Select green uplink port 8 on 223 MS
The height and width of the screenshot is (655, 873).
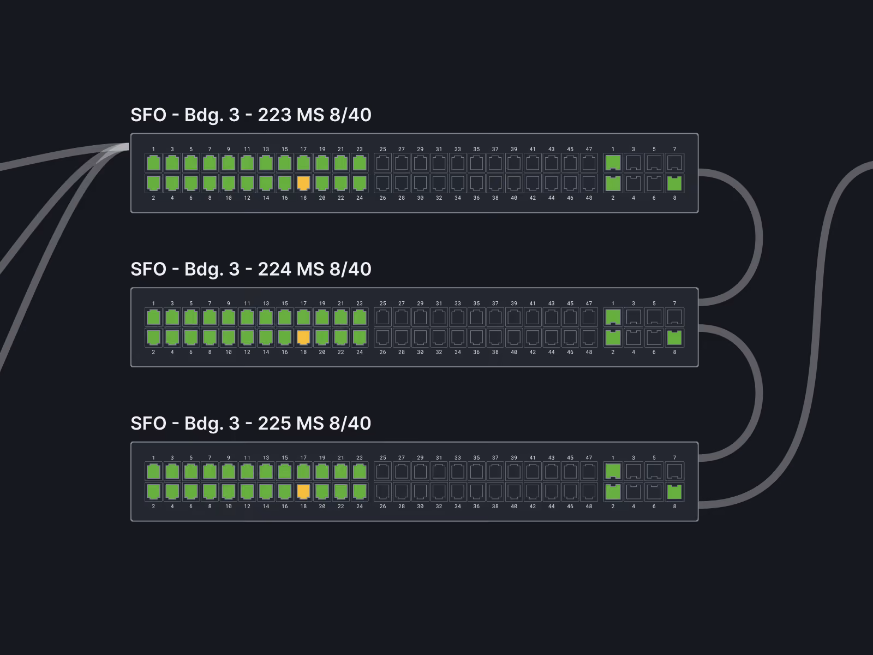tap(675, 183)
